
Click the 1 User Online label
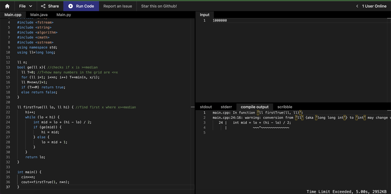pyautogui.click(x=374, y=6)
